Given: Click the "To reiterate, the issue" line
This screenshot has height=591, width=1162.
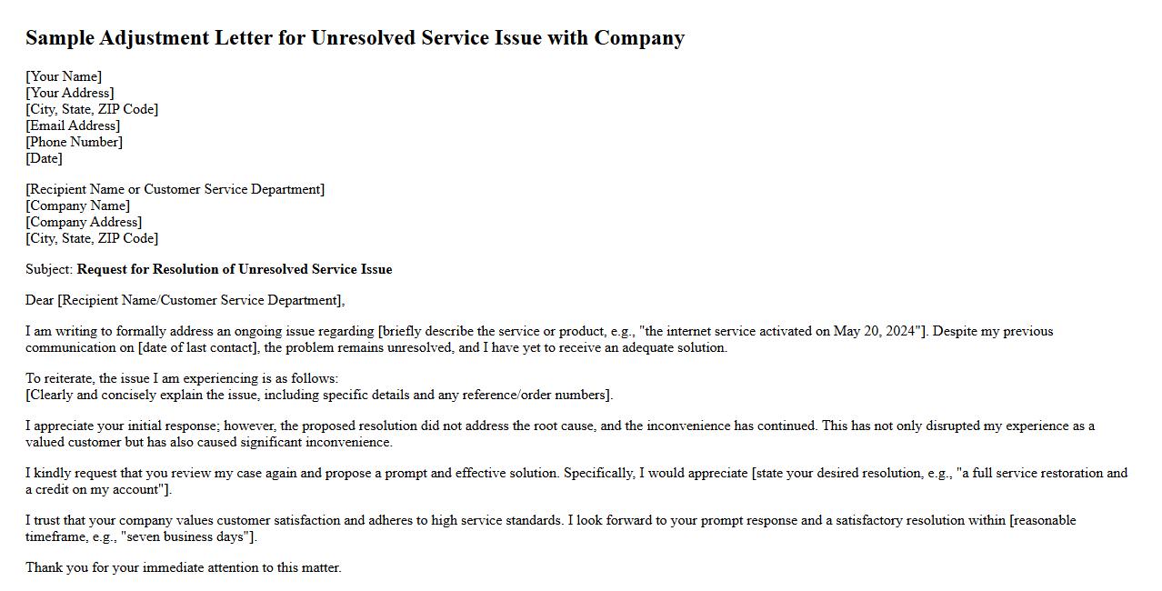Looking at the screenshot, I should [182, 378].
